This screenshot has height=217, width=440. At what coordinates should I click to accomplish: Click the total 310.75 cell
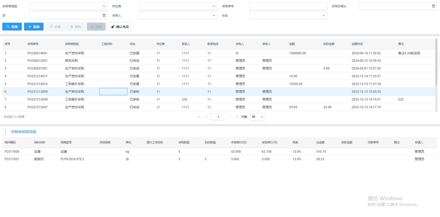click(321, 152)
